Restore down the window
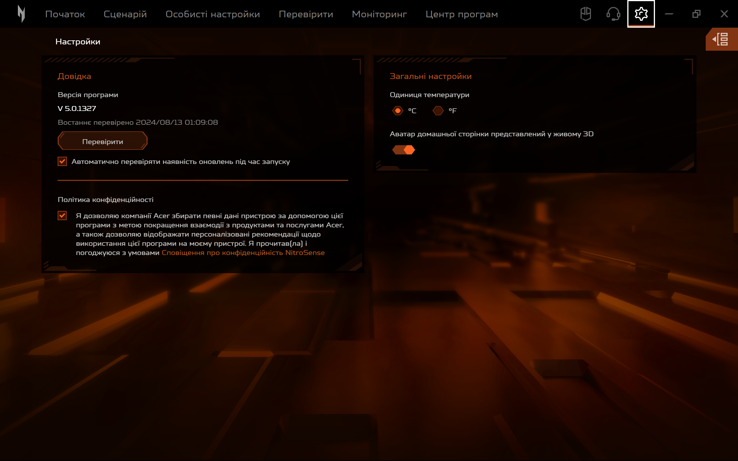The image size is (738, 461). [x=696, y=14]
